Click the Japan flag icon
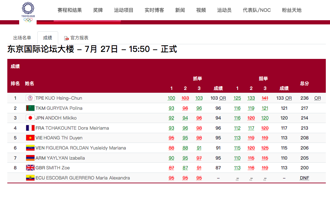 30,118
